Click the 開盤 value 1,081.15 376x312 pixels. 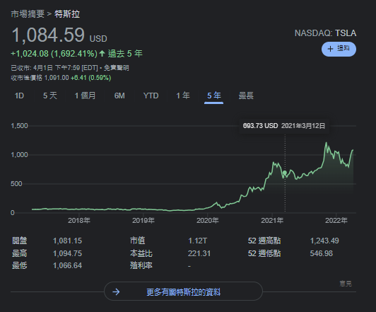[x=67, y=241]
